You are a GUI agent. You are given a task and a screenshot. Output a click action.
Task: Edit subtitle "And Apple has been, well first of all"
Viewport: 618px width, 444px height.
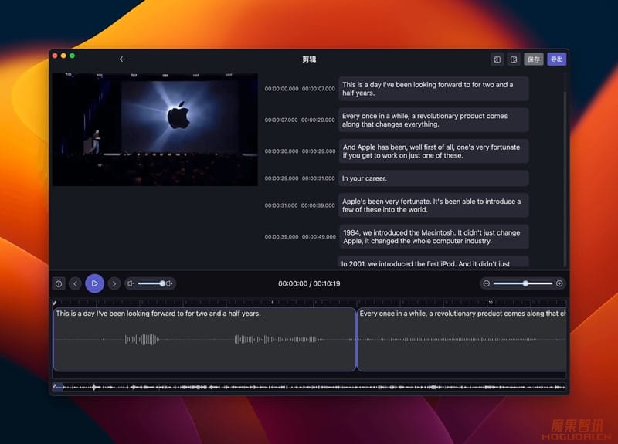click(433, 151)
